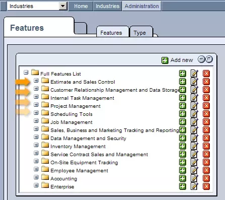Select Data Management and Security item

88,138
